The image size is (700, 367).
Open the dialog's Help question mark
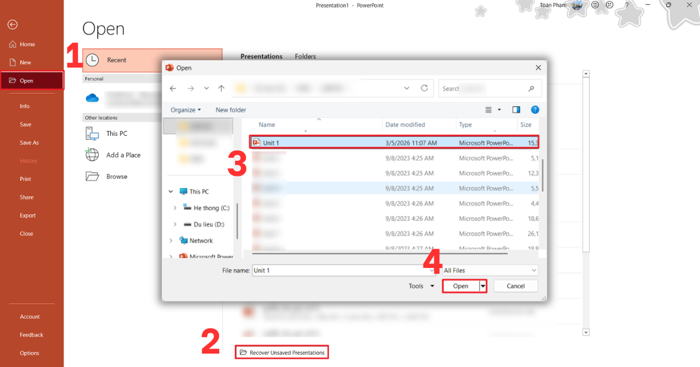pos(535,110)
